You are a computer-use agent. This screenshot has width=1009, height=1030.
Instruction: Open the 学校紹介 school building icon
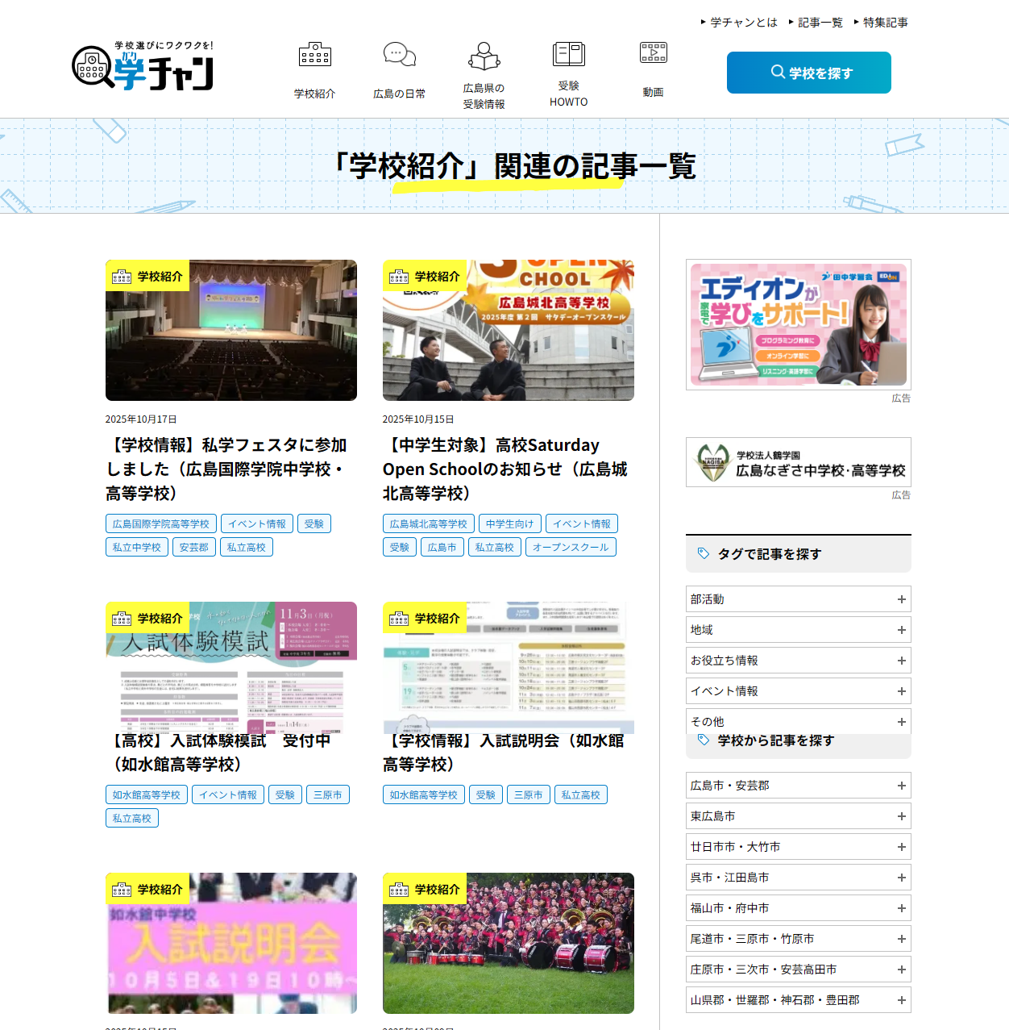coord(314,55)
